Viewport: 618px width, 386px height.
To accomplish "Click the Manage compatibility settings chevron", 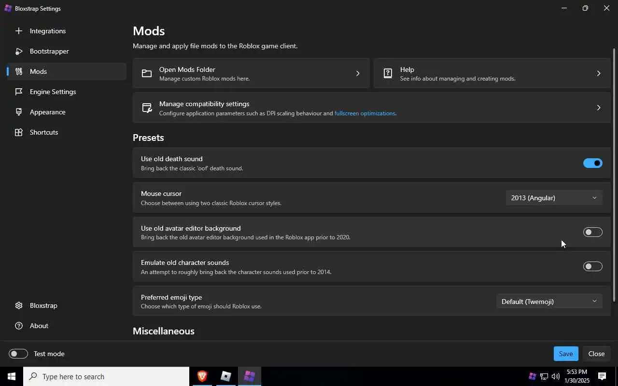I will (x=599, y=108).
